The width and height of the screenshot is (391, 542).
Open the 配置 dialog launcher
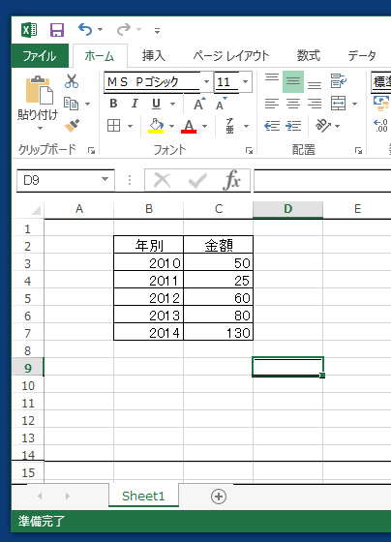(x=358, y=150)
